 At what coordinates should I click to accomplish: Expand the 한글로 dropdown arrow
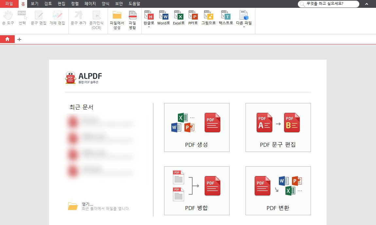coord(149,27)
